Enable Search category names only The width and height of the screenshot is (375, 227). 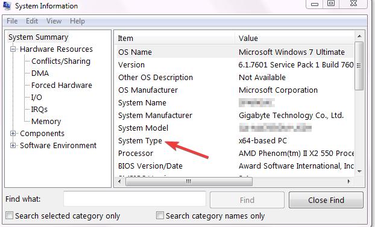pos(160,216)
